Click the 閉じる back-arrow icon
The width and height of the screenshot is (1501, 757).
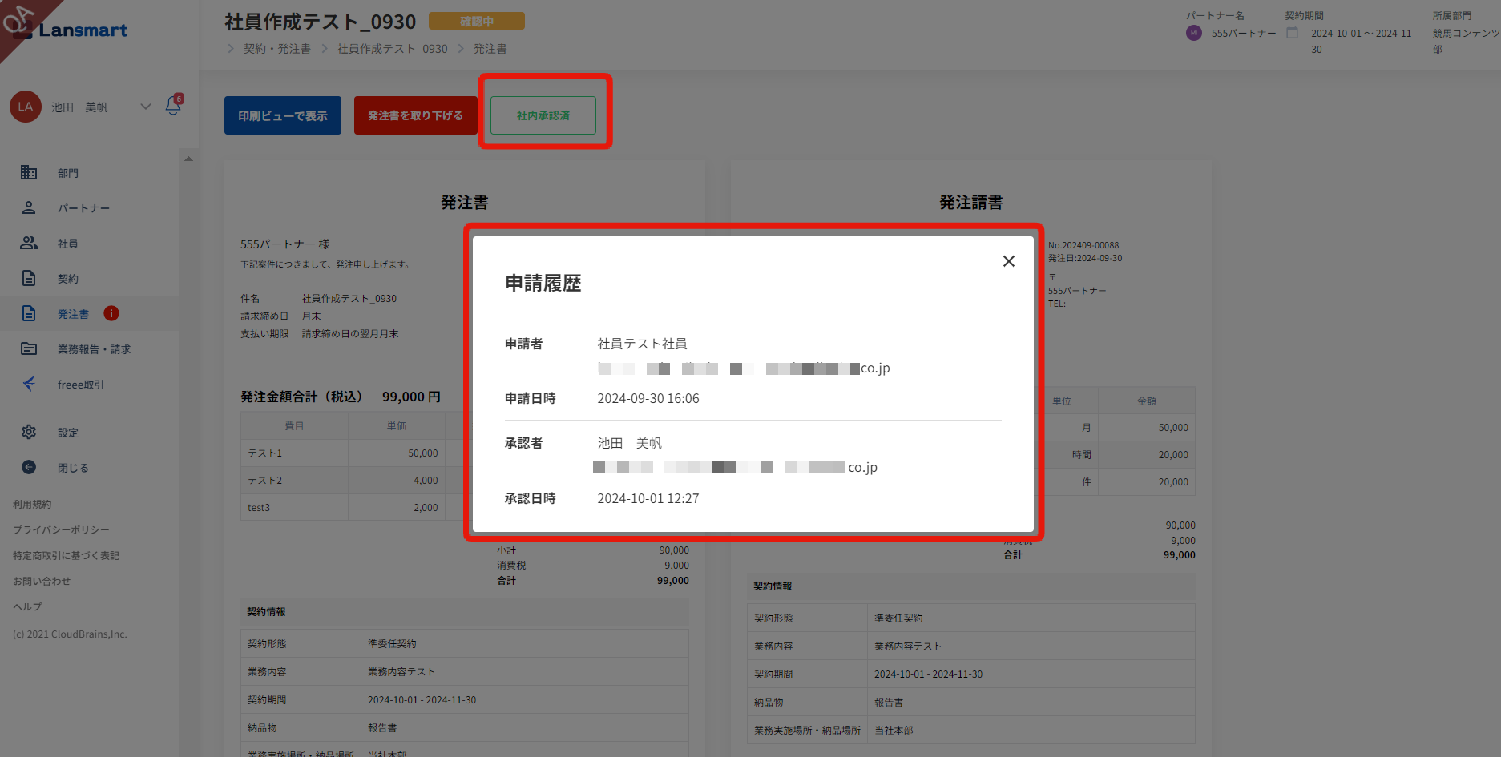29,467
